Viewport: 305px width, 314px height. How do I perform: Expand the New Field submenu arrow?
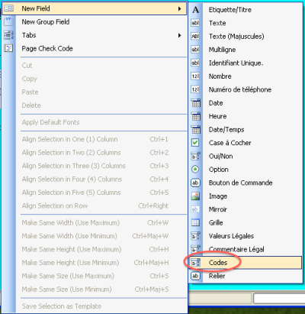tap(180, 8)
